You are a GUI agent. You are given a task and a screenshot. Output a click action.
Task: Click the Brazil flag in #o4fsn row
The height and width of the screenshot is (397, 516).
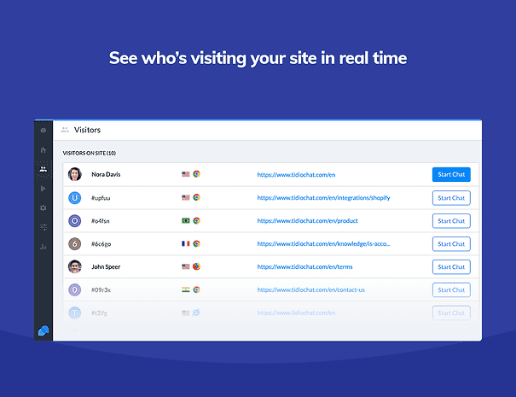[x=185, y=220]
